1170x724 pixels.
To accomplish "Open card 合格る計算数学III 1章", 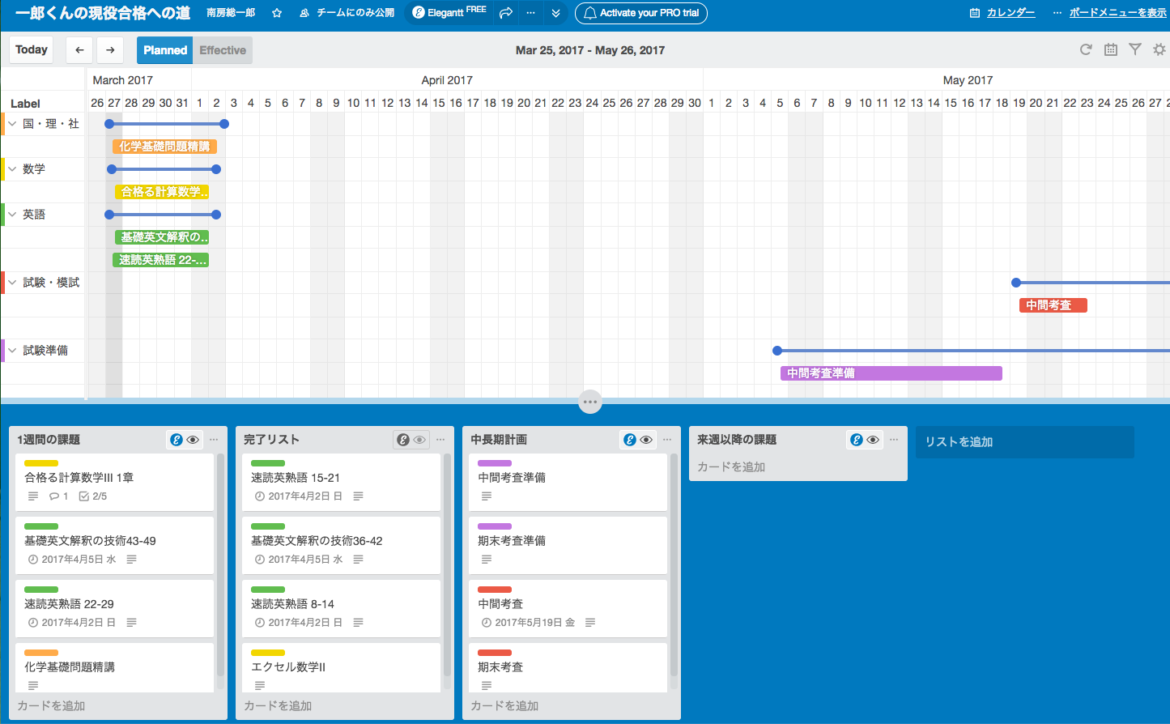I will [x=114, y=482].
